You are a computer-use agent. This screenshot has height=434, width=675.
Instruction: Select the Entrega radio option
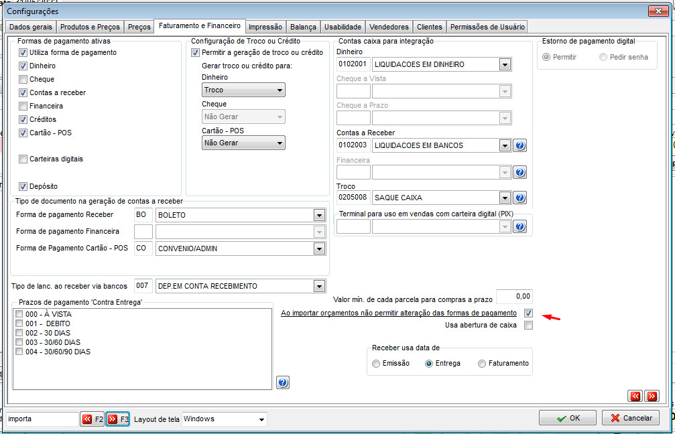click(429, 364)
